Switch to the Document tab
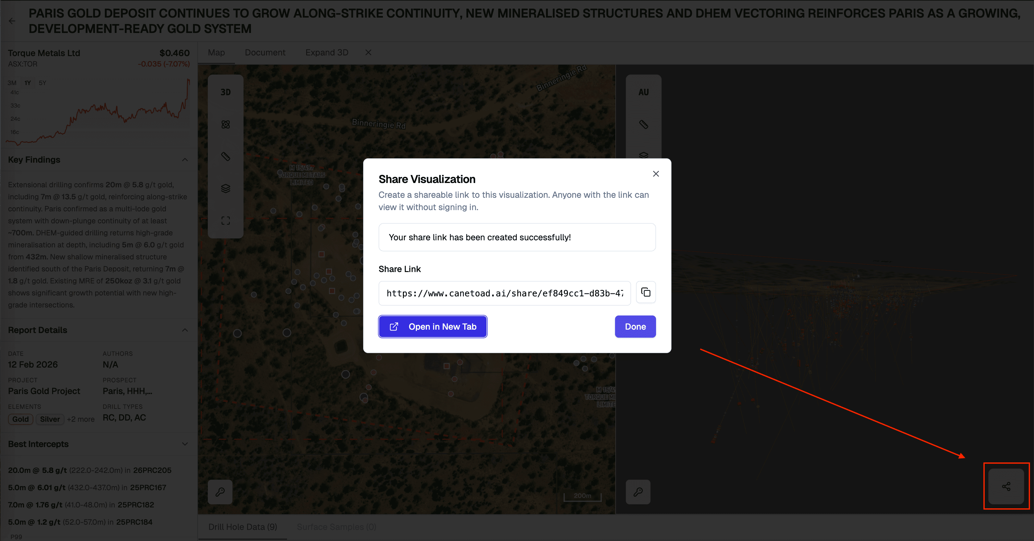This screenshot has height=541, width=1034. point(265,52)
